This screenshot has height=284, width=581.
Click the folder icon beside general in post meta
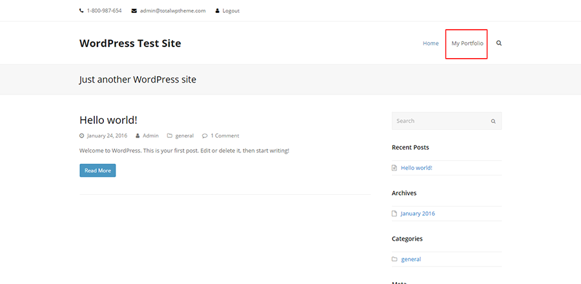click(170, 136)
